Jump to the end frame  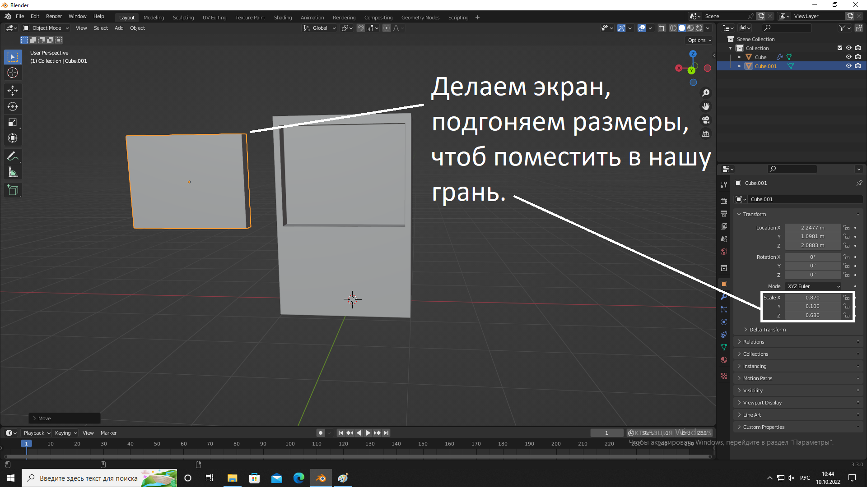(386, 433)
